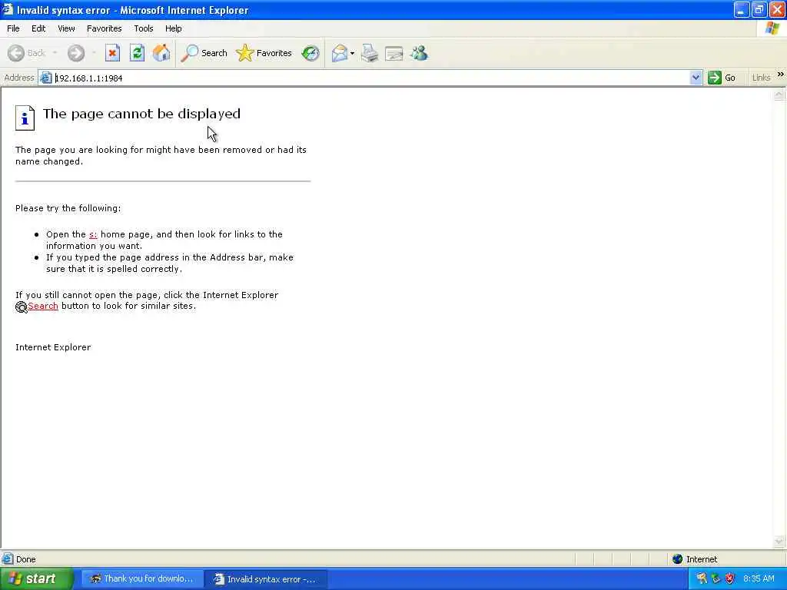787x590 pixels.
Task: Click the Forward navigation button
Action: click(x=76, y=53)
